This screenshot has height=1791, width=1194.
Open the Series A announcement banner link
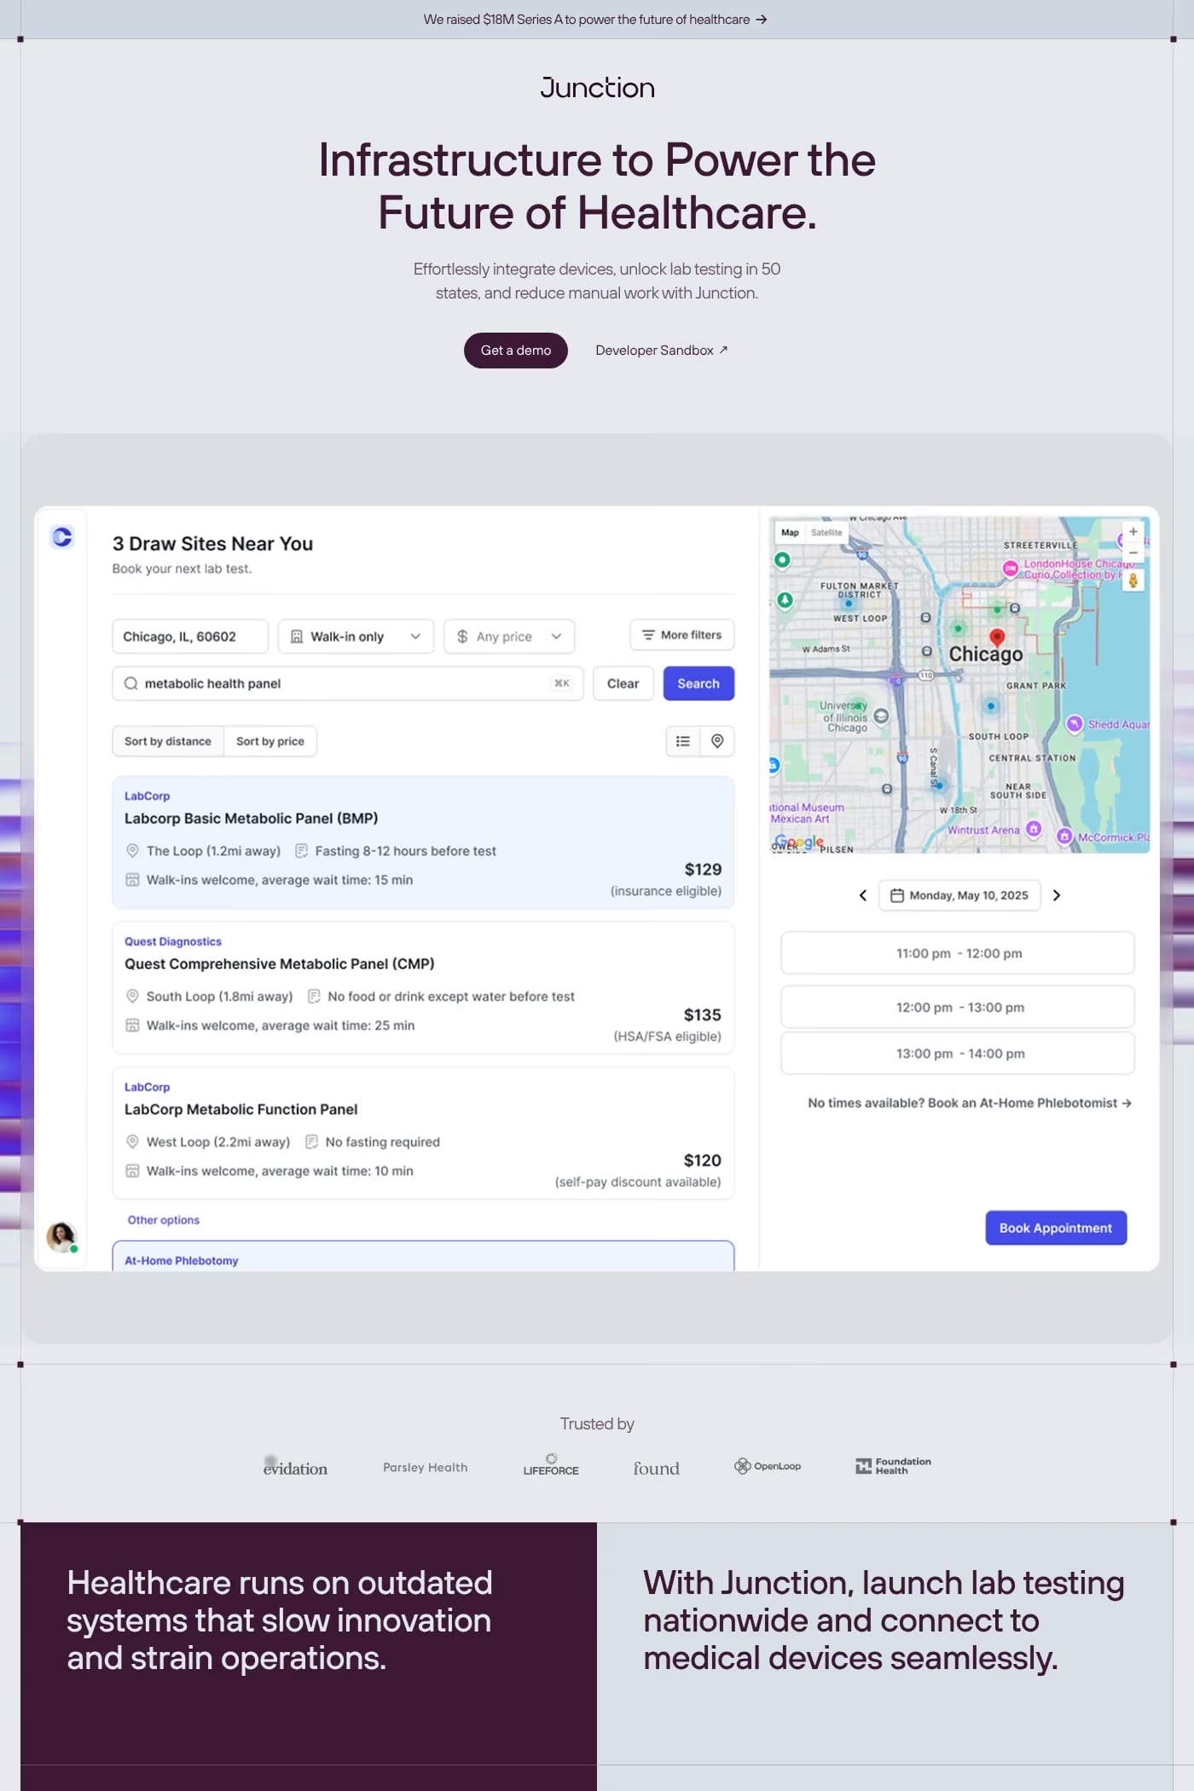tap(595, 20)
